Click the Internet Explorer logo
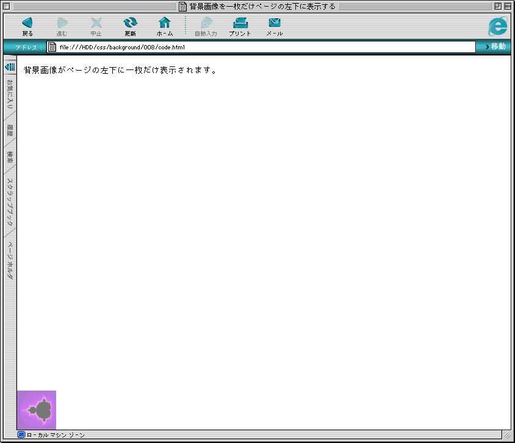This screenshot has height=443, width=515. click(498, 26)
